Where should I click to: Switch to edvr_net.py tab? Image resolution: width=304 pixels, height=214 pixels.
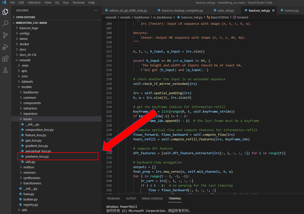[226, 10]
